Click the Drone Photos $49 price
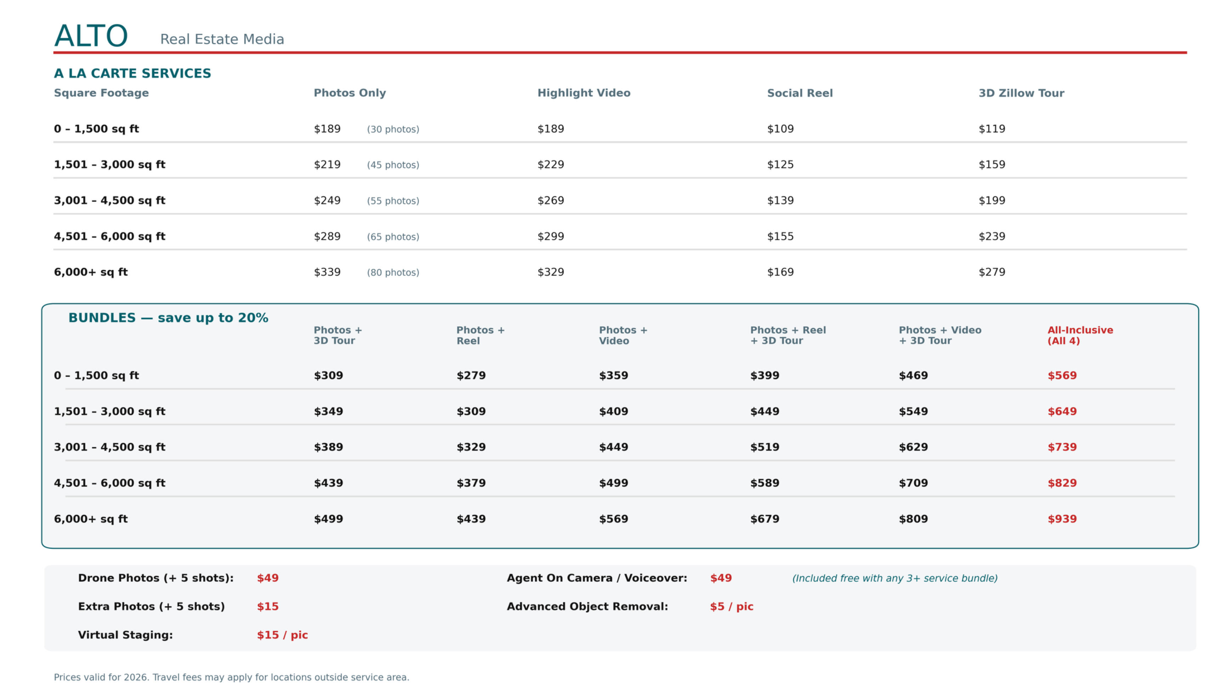The width and height of the screenshot is (1232, 693). [267, 578]
